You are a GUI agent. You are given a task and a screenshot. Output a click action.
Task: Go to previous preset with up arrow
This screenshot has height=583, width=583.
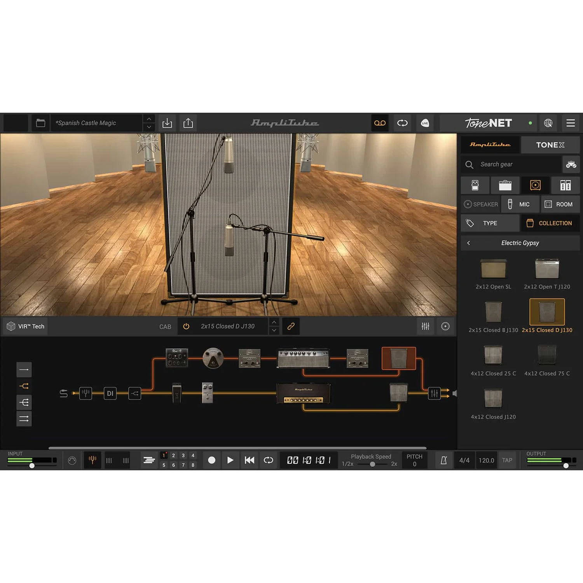pyautogui.click(x=149, y=119)
